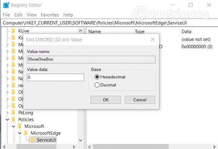Click the Name column header
Viewport: 218px width, 149px height.
click(95, 31)
